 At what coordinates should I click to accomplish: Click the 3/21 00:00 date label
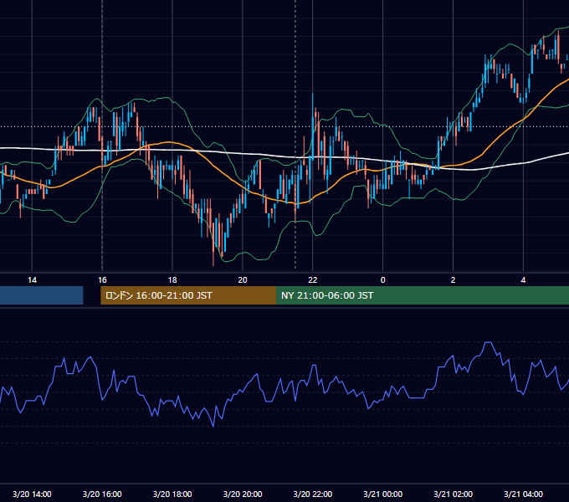coord(383,494)
